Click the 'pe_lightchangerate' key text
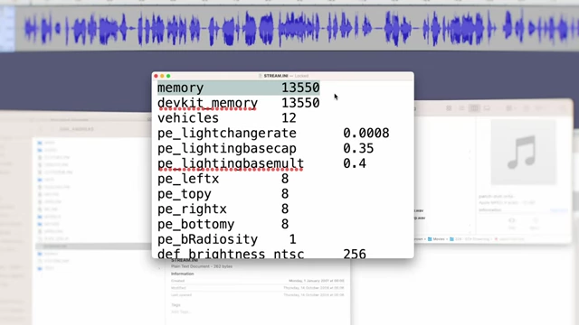This screenshot has height=325, width=579. coord(227,134)
